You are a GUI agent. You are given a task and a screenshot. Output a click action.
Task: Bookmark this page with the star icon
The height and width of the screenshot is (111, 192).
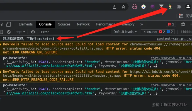click(123, 7)
